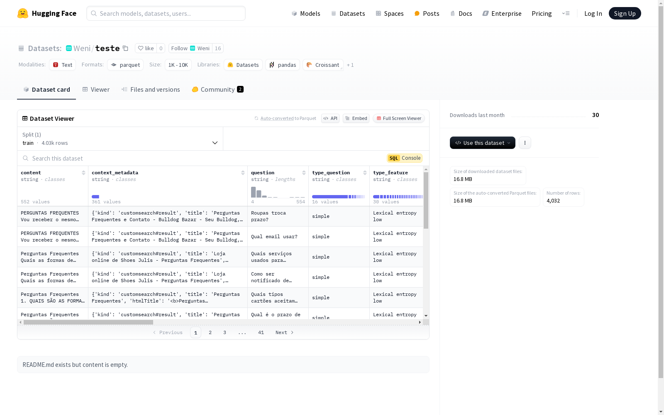Open the API button in the viewer
Screen dimensions: 664x415
pyautogui.click(x=330, y=118)
